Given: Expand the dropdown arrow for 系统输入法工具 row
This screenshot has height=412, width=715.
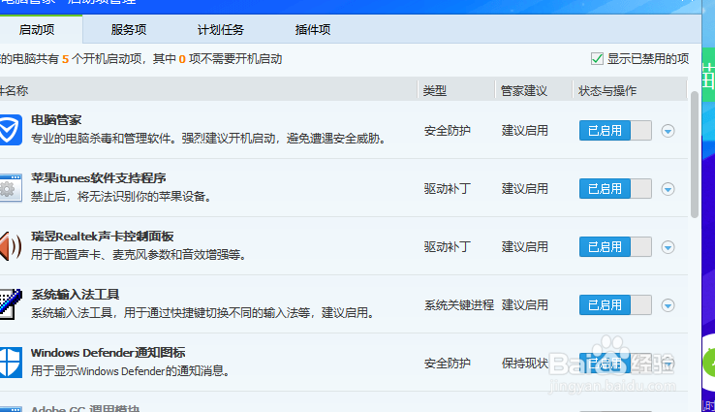Looking at the screenshot, I should [x=668, y=305].
